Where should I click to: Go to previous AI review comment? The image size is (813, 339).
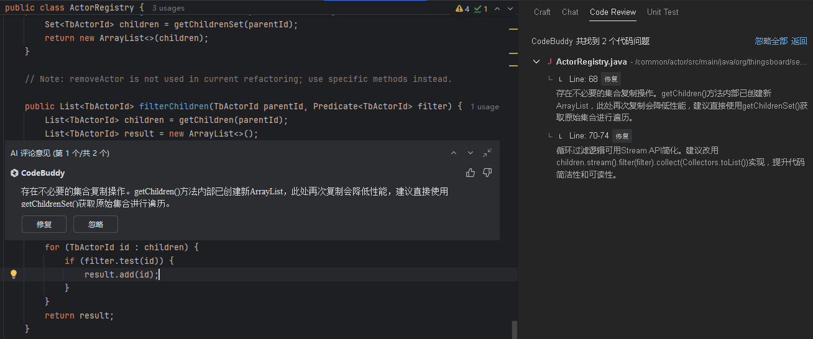(x=454, y=153)
